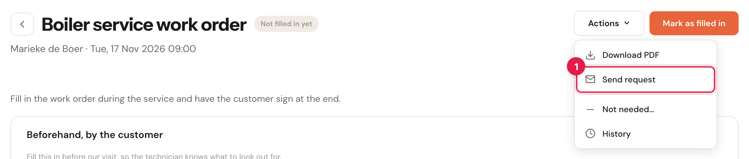Click the clock icon beside History
749x159 pixels.
tap(590, 133)
